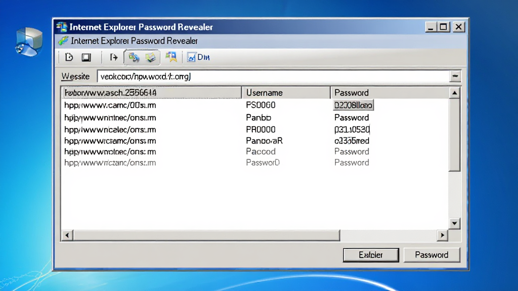
Task: Click the password cell 031.10530
Action: 352,130
